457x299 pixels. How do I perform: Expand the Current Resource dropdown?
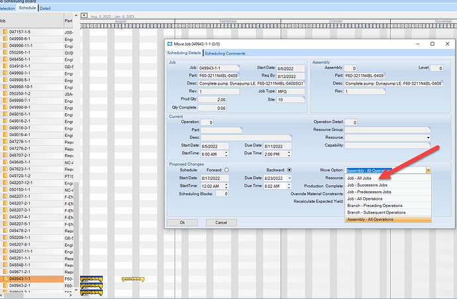[428, 138]
